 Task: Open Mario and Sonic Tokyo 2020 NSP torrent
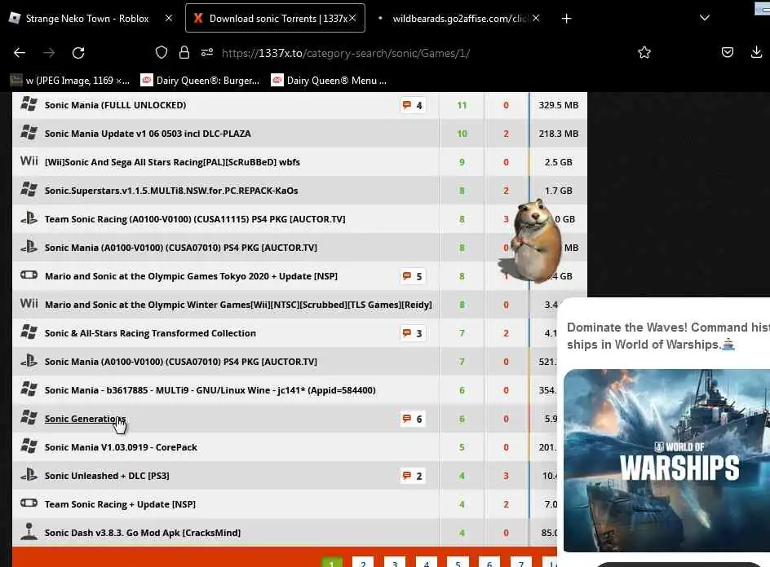[191, 276]
